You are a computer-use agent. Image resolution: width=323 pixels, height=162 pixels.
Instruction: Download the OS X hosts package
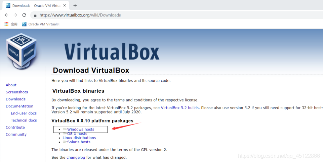[77, 134]
